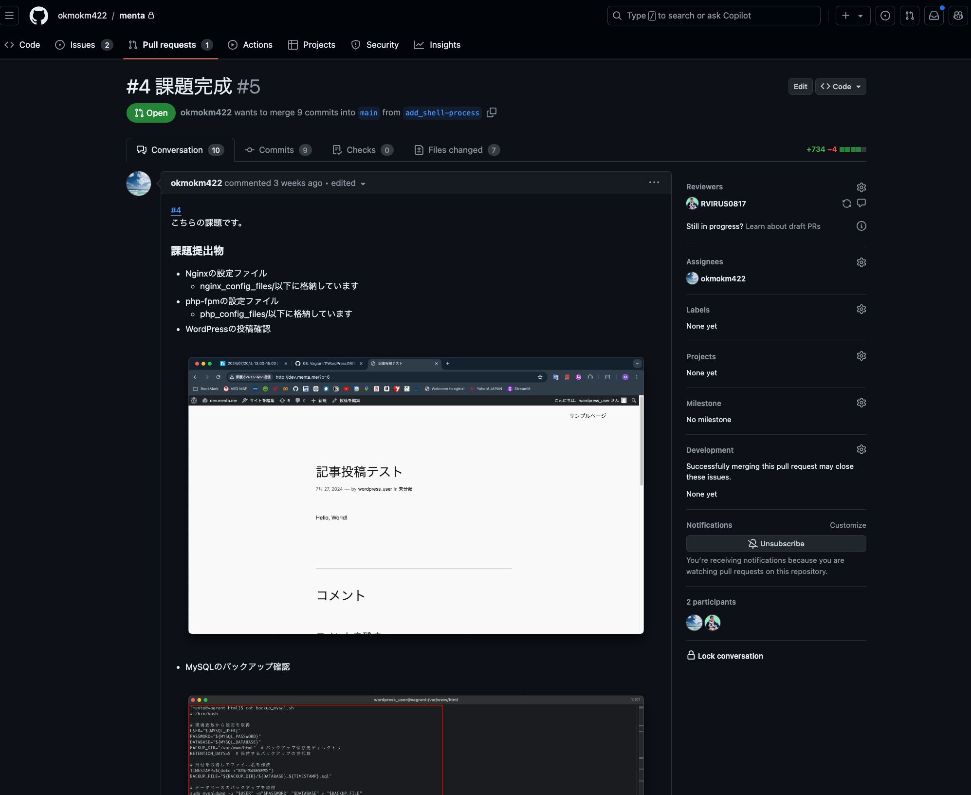The image size is (971, 795).
Task: Re-request review from RVIRUS0817
Action: [846, 203]
